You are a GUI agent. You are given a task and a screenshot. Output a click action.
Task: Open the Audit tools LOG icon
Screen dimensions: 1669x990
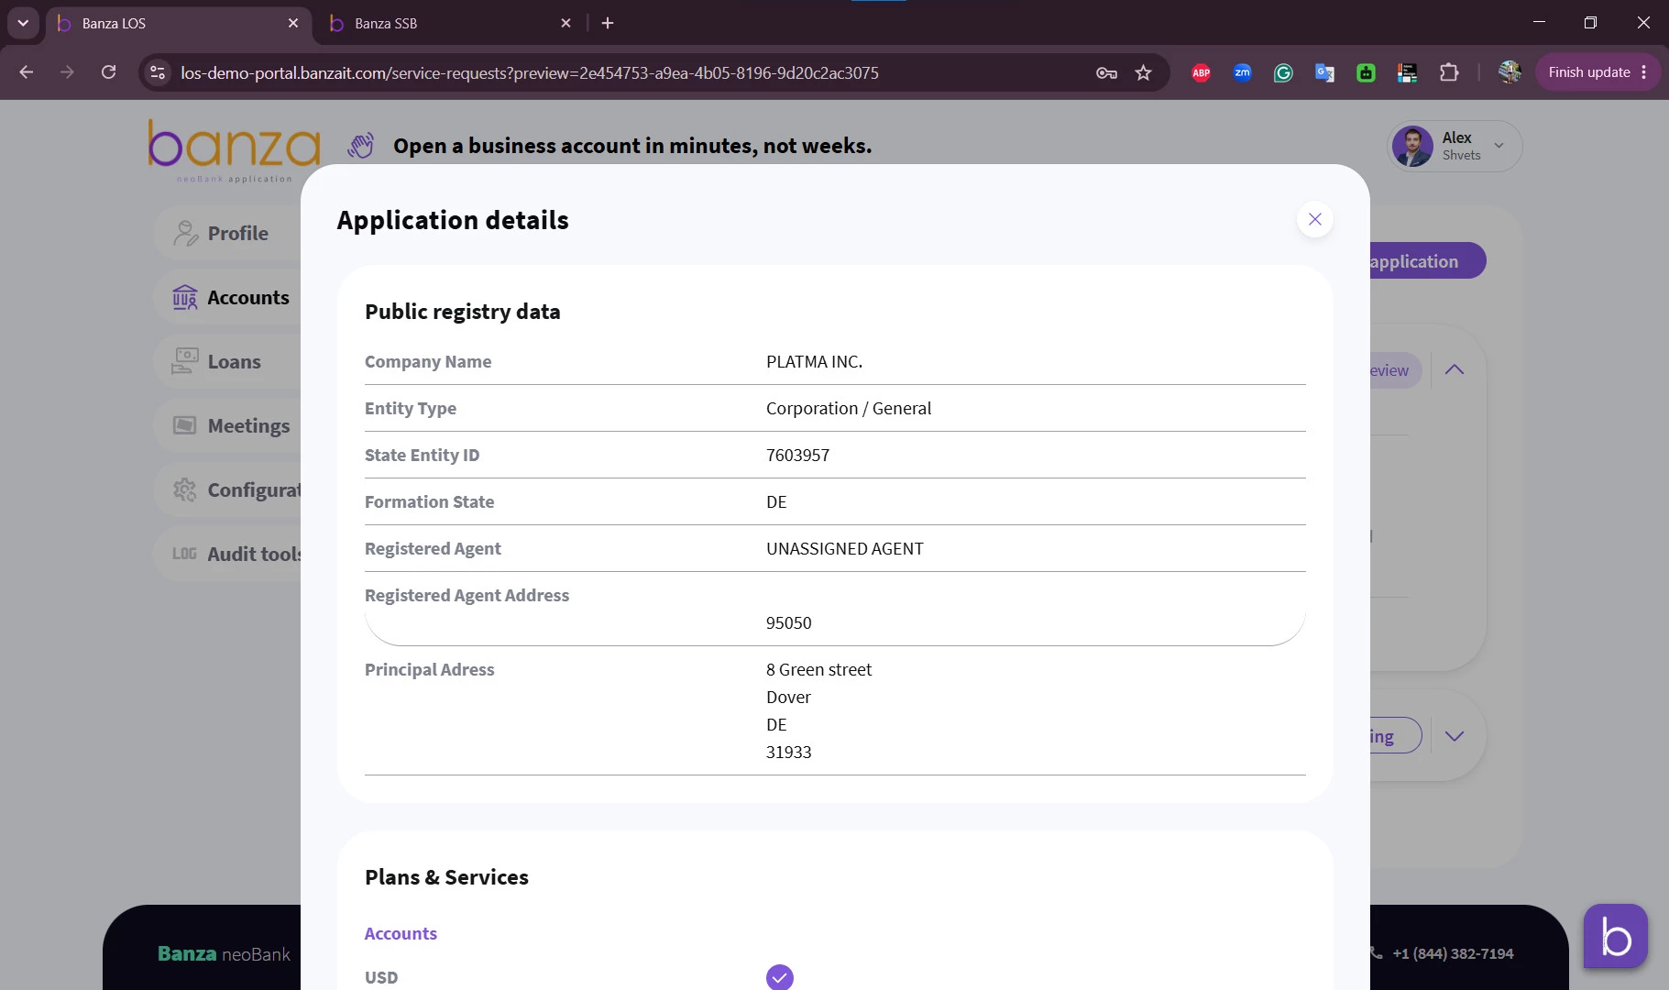coord(184,554)
